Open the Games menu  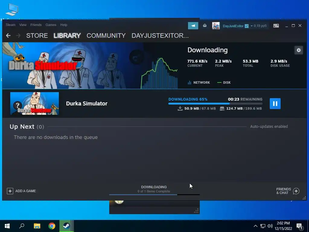point(51,25)
